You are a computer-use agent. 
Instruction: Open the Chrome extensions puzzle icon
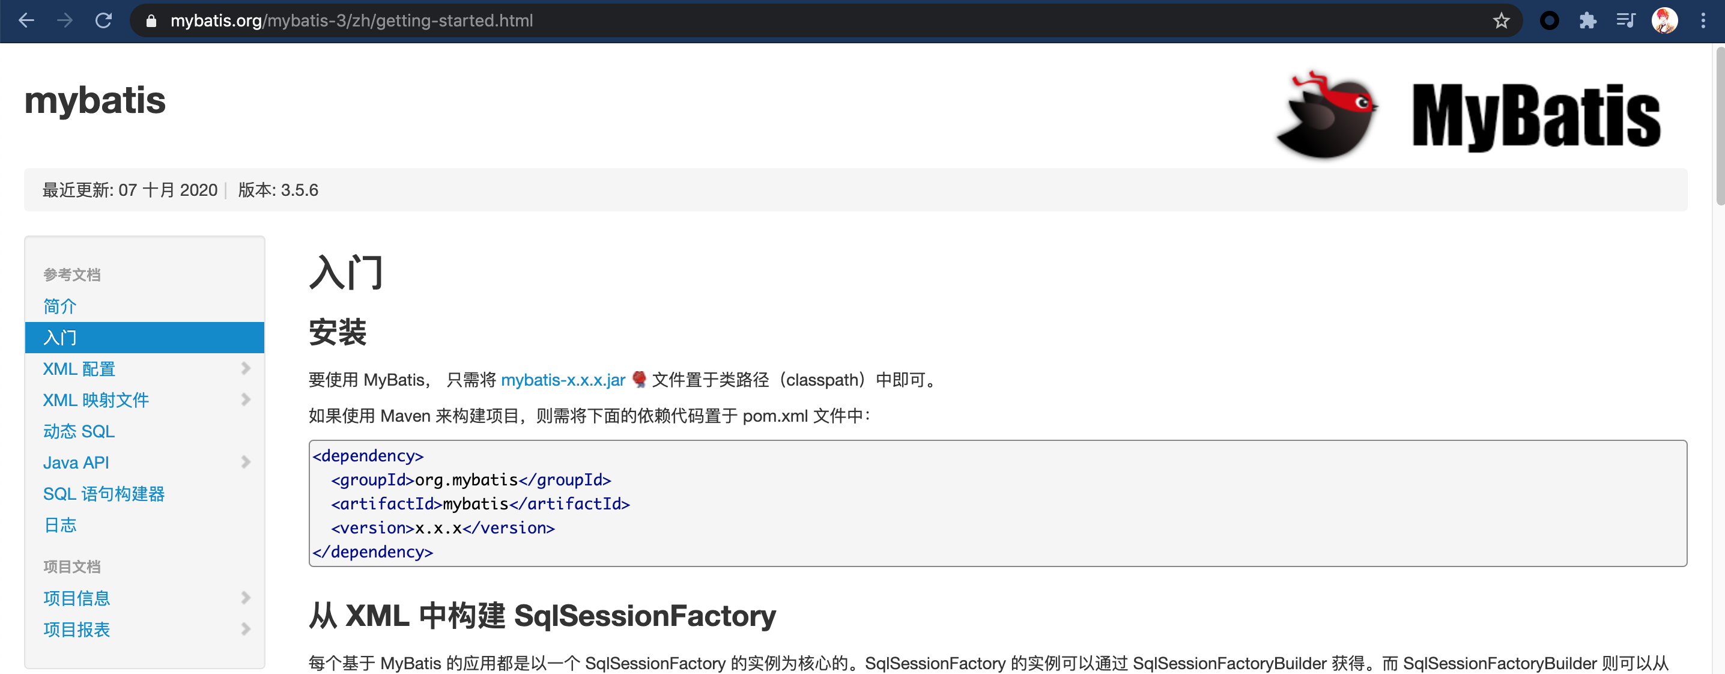click(1587, 21)
